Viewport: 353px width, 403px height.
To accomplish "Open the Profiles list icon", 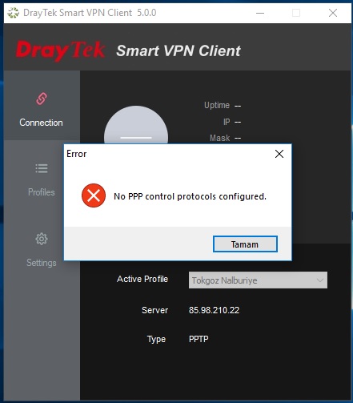I will [42, 168].
